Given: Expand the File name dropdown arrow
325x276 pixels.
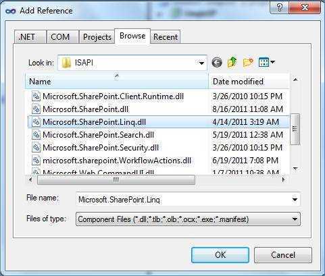Looking at the screenshot, I should [295, 200].
